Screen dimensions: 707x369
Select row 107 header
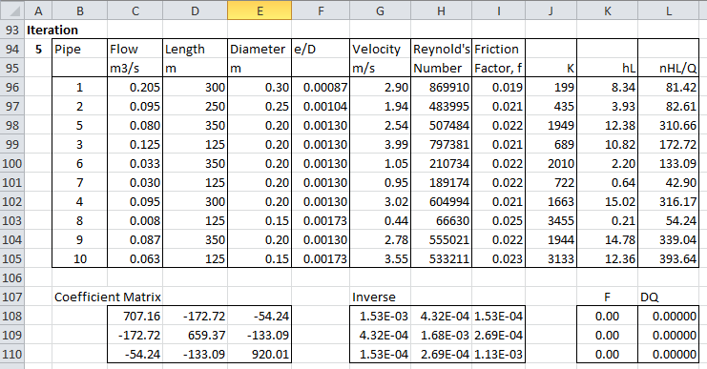pos(12,297)
